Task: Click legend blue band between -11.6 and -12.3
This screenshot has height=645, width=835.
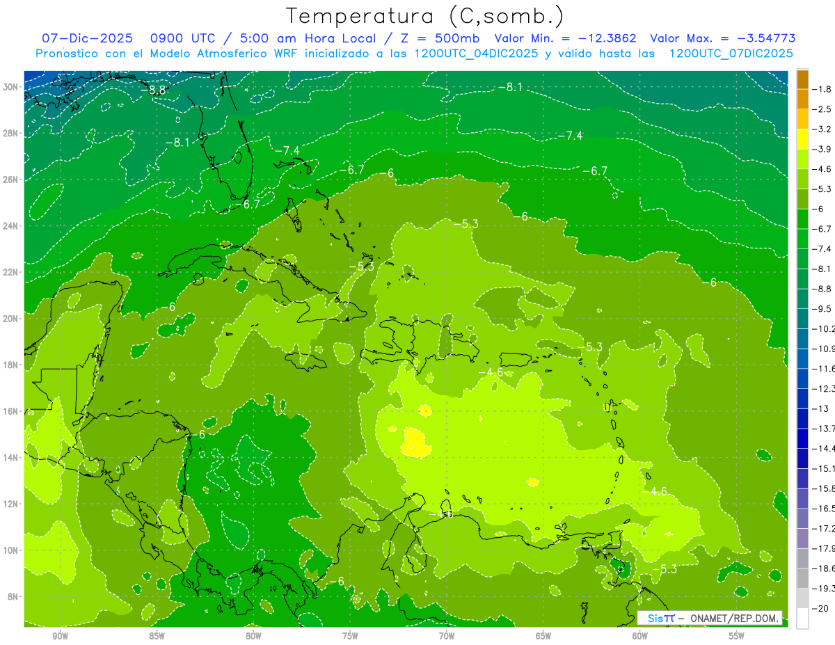Action: click(x=802, y=379)
